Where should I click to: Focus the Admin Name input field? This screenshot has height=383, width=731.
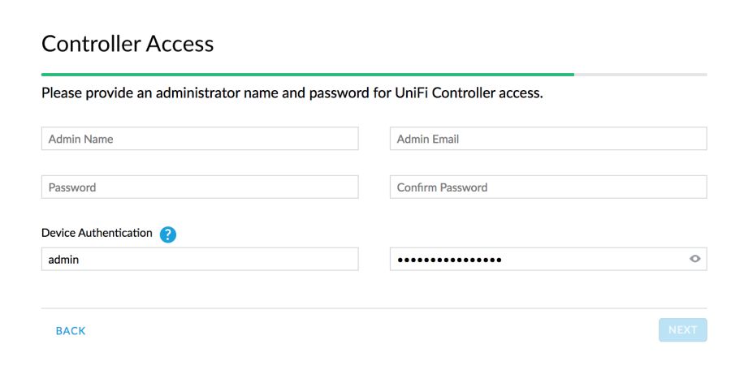pos(200,139)
